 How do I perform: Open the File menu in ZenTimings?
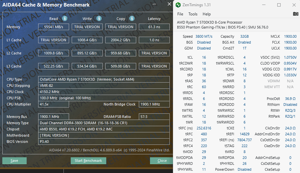(180, 14)
